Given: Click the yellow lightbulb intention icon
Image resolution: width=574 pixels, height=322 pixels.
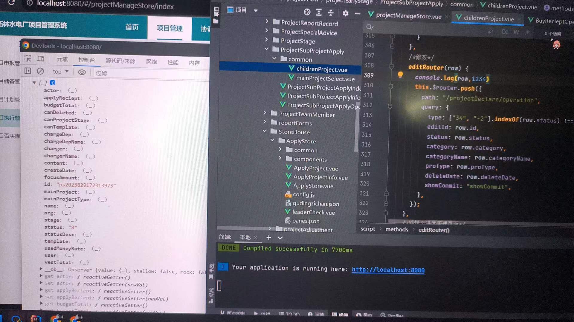Looking at the screenshot, I should click(400, 75).
